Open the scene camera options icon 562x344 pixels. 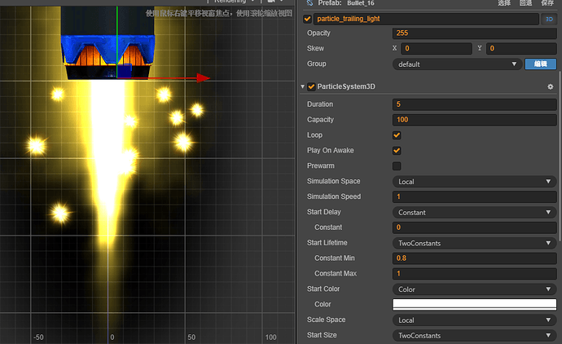pyautogui.click(x=272, y=2)
